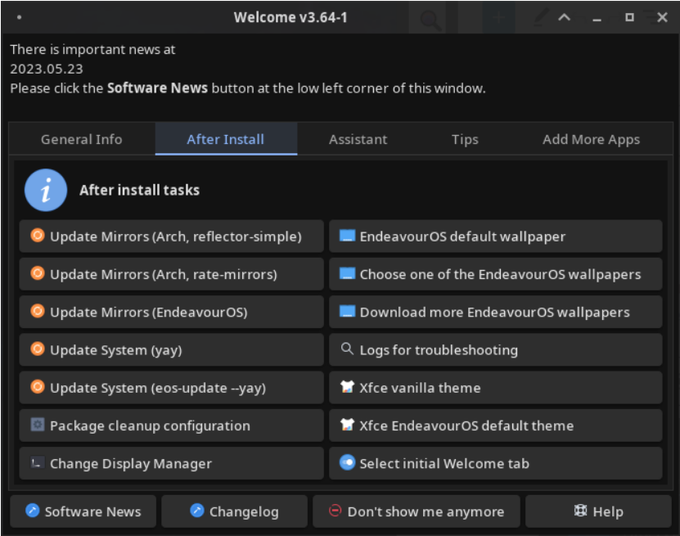Image resolution: width=680 pixels, height=536 pixels.
Task: Click desktop icon of EndeavourOS default wallpaper
Action: coord(347,236)
